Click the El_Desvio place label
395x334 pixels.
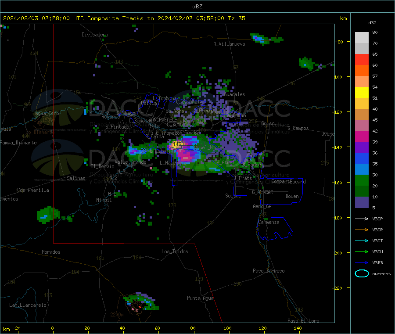[102, 166]
